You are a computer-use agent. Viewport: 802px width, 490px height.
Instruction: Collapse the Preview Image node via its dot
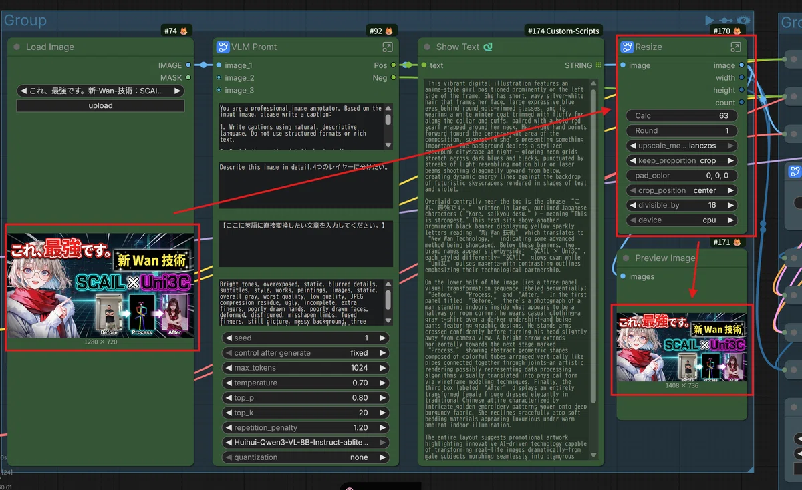[626, 258]
